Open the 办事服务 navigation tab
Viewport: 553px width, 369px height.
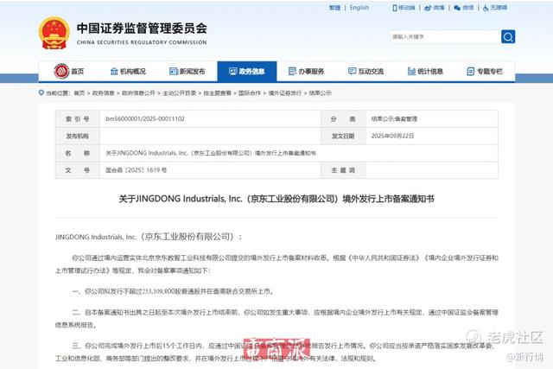click(306, 71)
